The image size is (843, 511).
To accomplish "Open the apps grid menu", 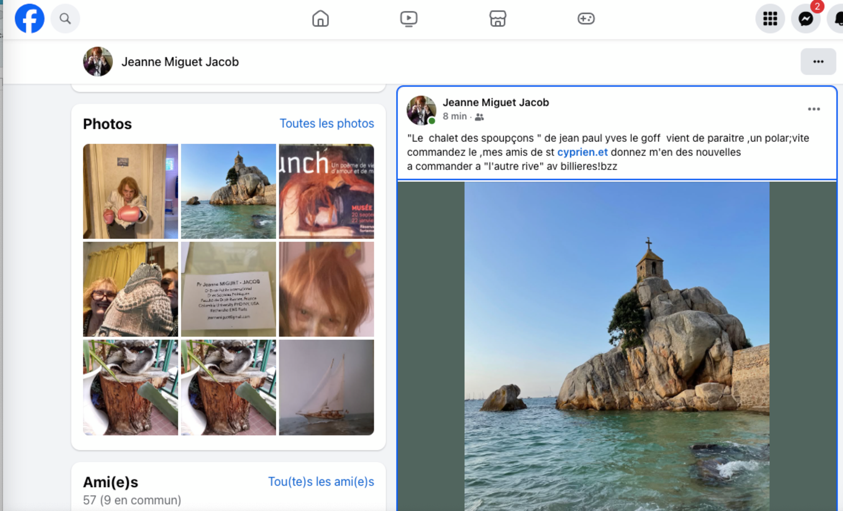I will click(770, 18).
